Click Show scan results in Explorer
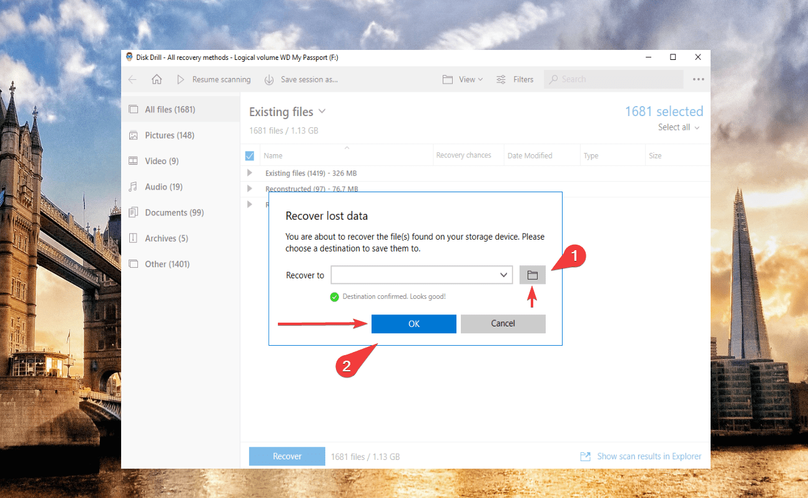This screenshot has width=808, height=498. click(641, 456)
